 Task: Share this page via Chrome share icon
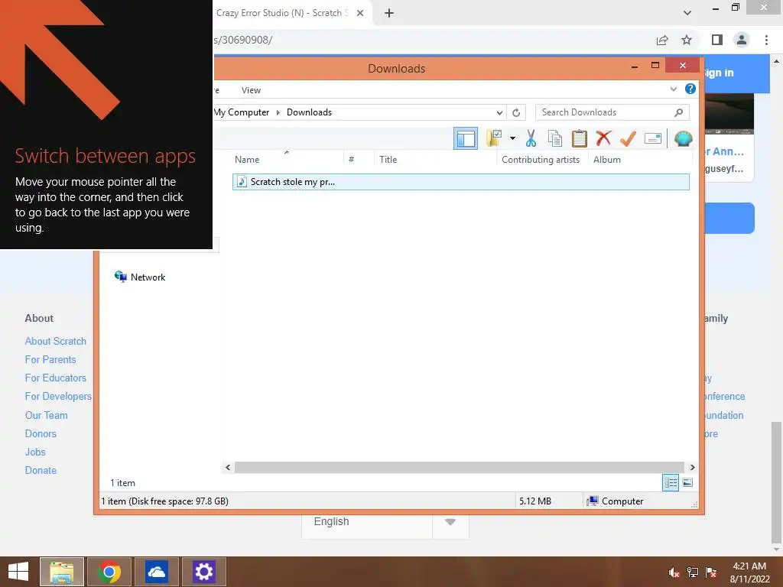[662, 40]
